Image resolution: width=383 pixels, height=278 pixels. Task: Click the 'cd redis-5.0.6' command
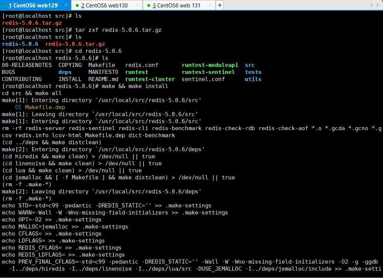coord(98,51)
